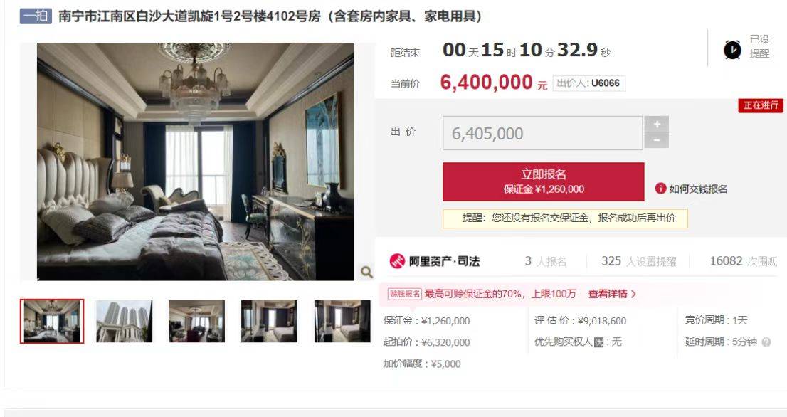This screenshot has width=787, height=417.
Task: Decrease bid with the minus stepper
Action: coord(657,141)
